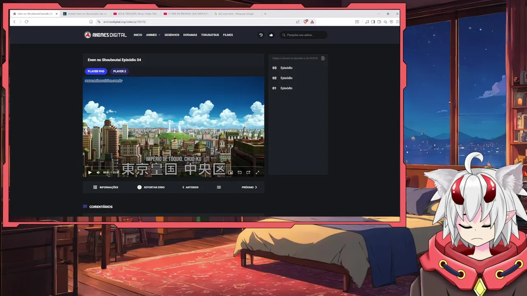Click the thumbs-up favorites icon
Screen dimensions: 527x296
(271, 35)
